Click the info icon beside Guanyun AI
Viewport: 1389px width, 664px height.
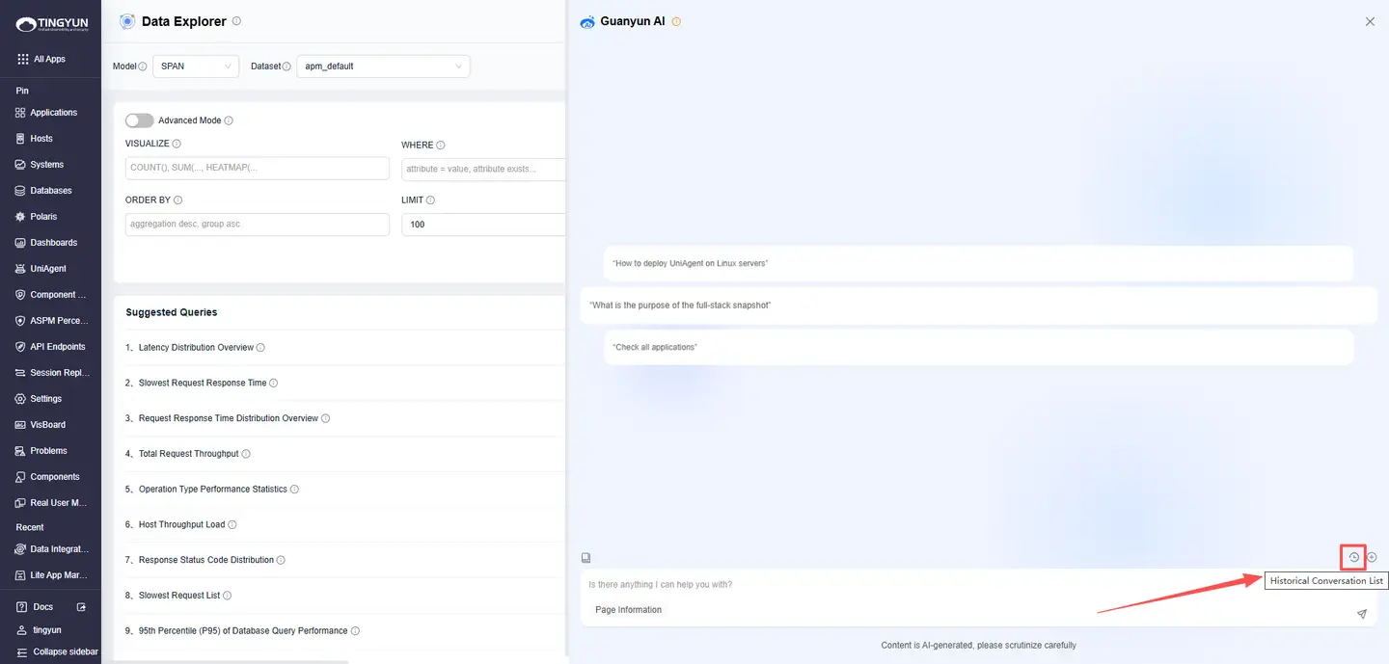(676, 21)
